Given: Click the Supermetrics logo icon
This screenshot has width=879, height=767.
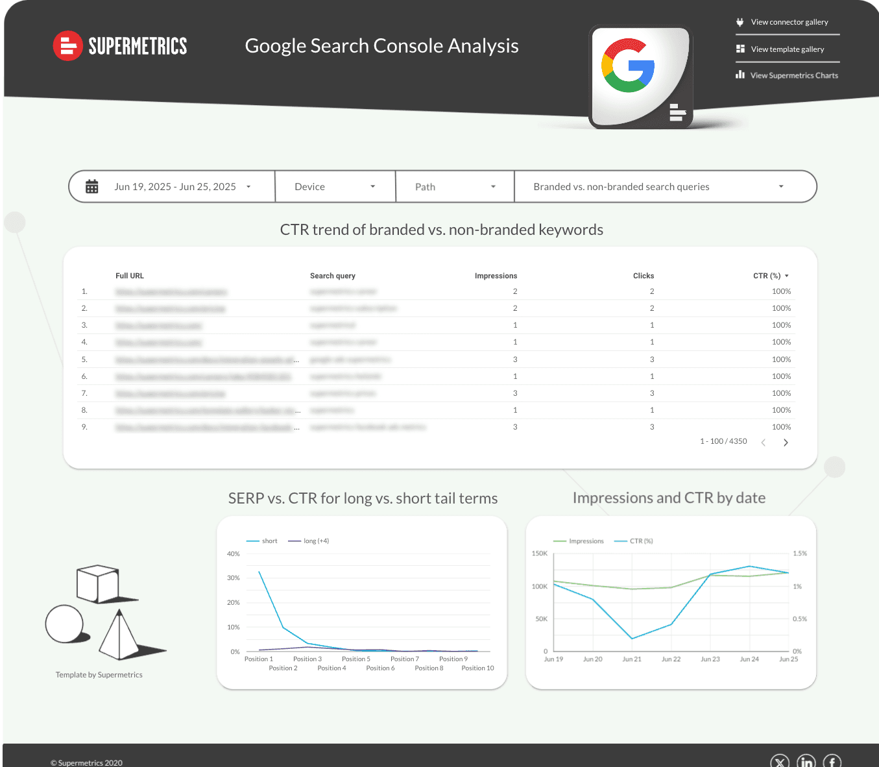Looking at the screenshot, I should 67,46.
